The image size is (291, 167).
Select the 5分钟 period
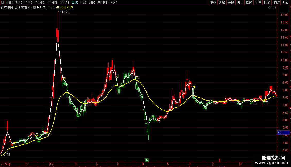(30, 2)
